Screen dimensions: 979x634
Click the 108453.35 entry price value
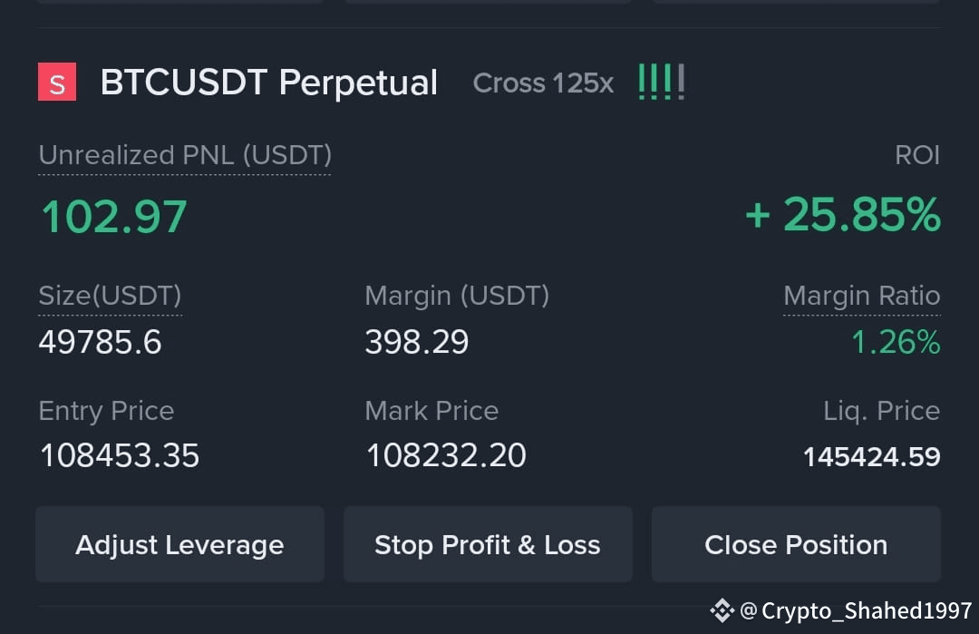[x=120, y=456]
